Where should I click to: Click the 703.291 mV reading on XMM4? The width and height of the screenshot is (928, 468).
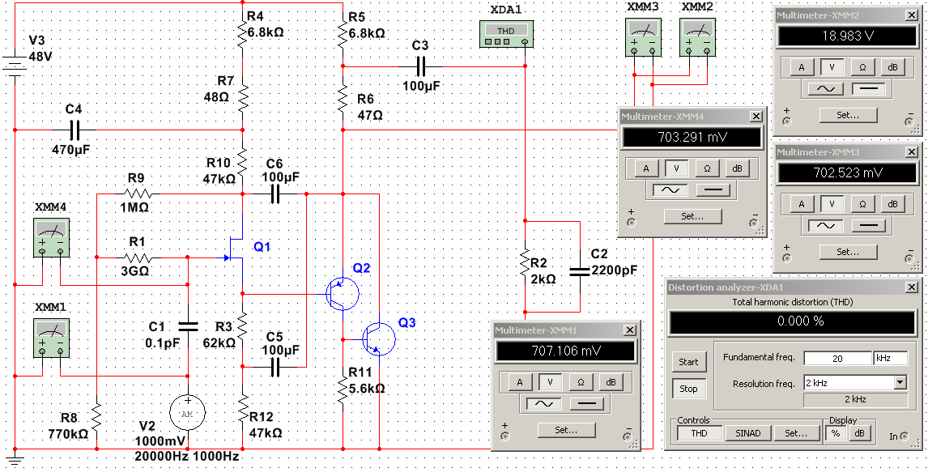tap(692, 138)
